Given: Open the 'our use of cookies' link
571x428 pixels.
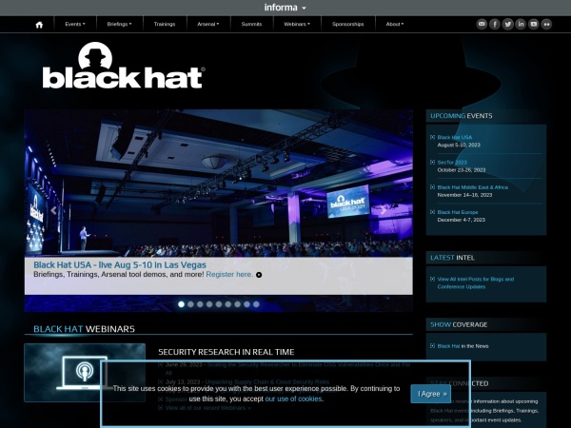Looking at the screenshot, I should [x=293, y=399].
